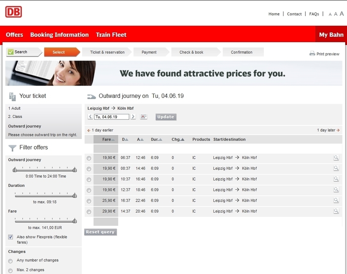Image resolution: width=347 pixels, height=274 pixels.
Task: Show details magnifier for 06:37 departure
Action: pyautogui.click(x=336, y=158)
